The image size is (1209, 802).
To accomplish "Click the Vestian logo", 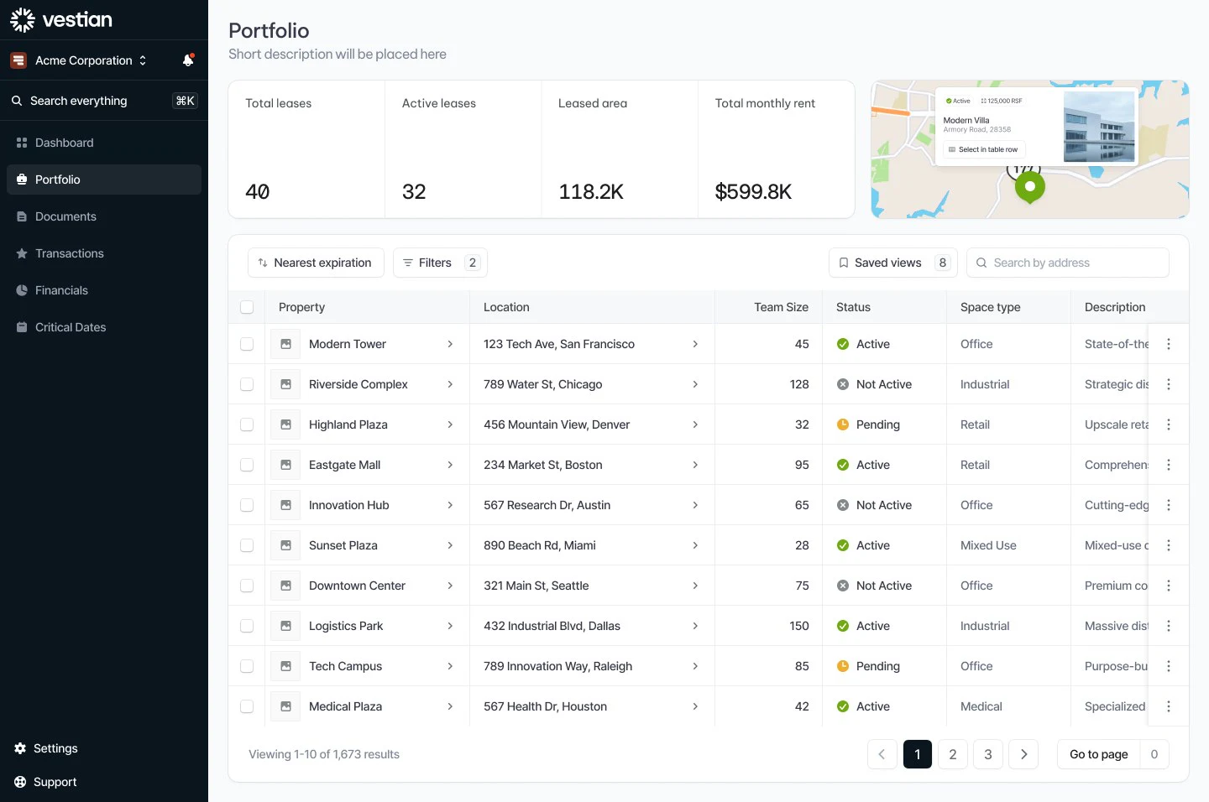I will click(x=61, y=19).
